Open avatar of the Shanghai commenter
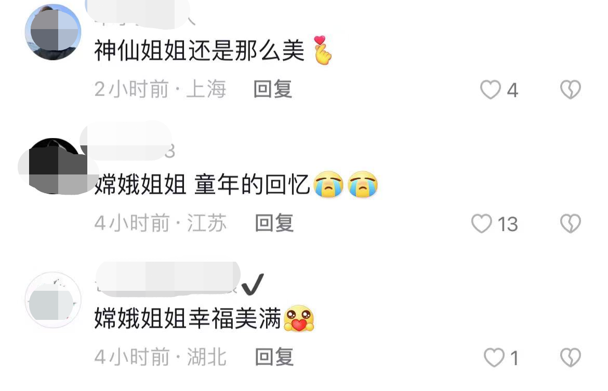This screenshot has width=608, height=391. click(53, 32)
